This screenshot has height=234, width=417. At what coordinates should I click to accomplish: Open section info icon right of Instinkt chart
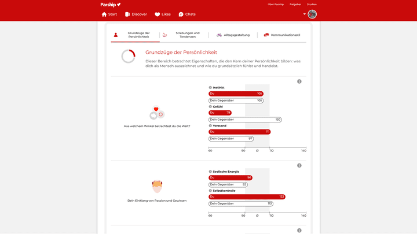click(299, 81)
